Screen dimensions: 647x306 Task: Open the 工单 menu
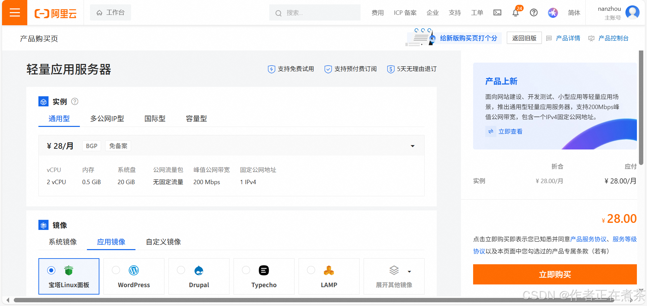pos(477,13)
